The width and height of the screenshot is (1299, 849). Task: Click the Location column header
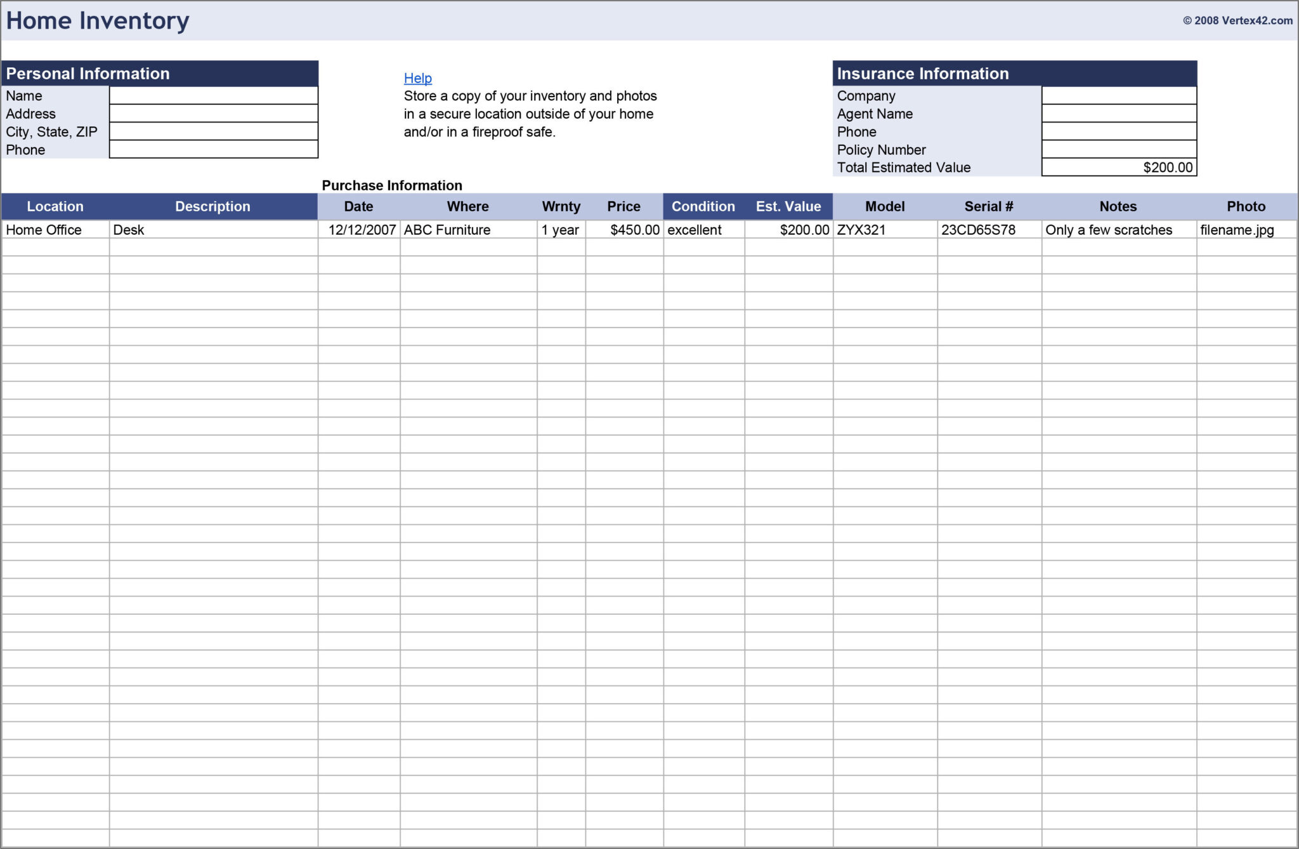tap(56, 206)
